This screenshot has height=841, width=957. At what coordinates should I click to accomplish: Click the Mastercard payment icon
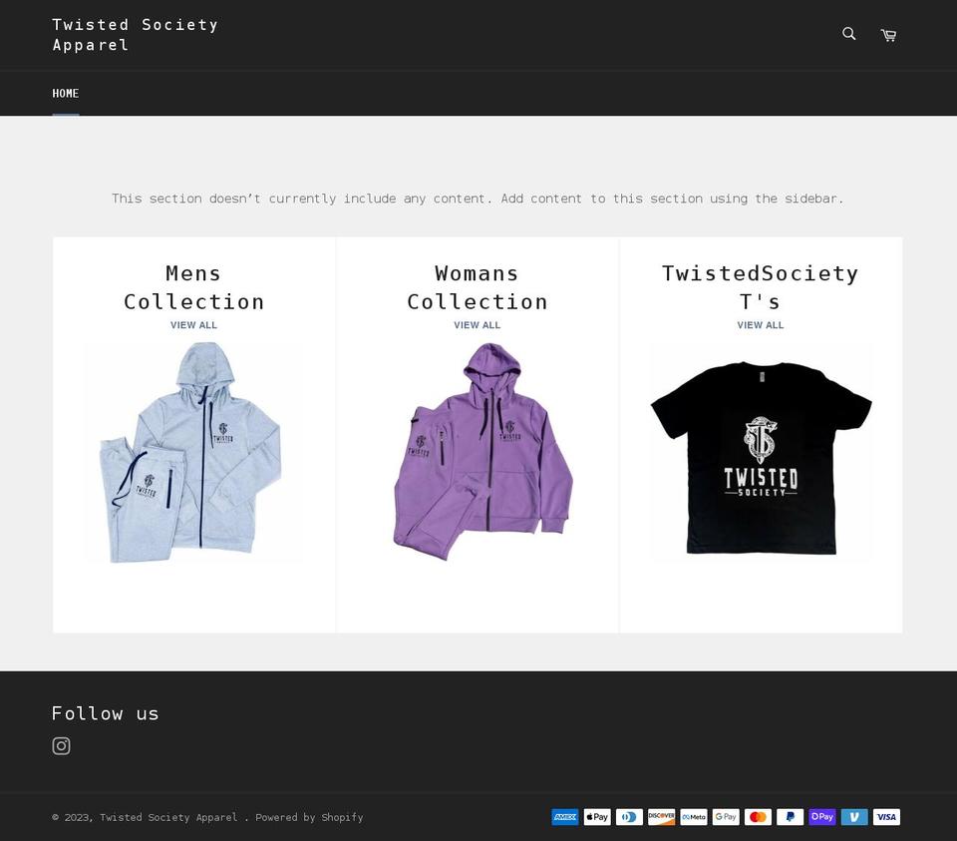pyautogui.click(x=758, y=817)
